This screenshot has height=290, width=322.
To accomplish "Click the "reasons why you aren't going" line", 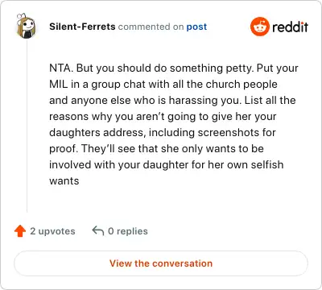I will pos(163,117).
